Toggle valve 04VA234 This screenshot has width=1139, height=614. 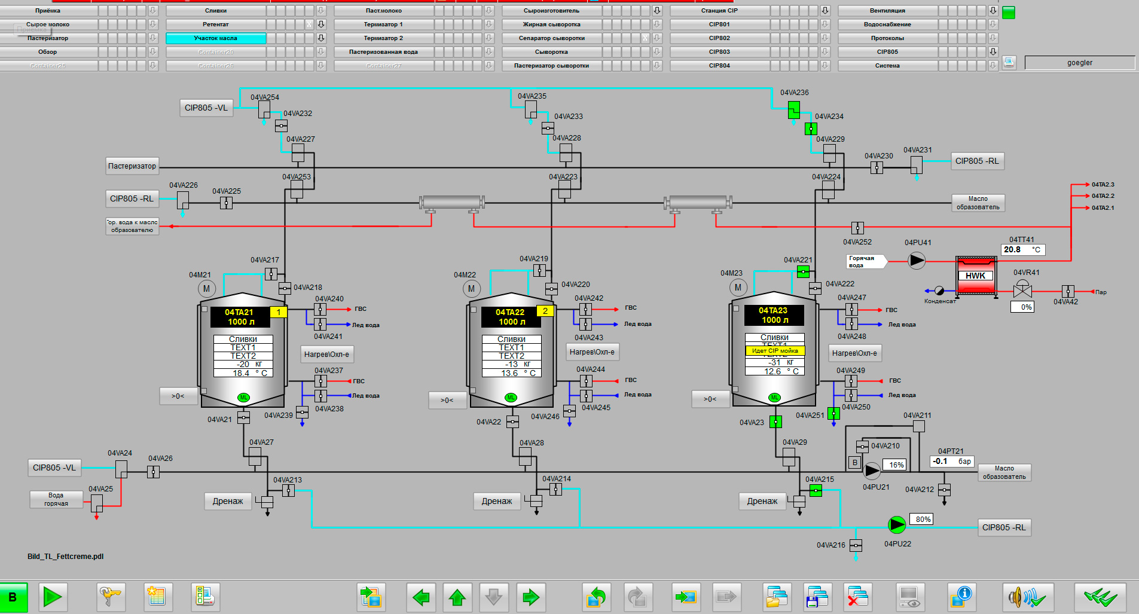click(811, 129)
